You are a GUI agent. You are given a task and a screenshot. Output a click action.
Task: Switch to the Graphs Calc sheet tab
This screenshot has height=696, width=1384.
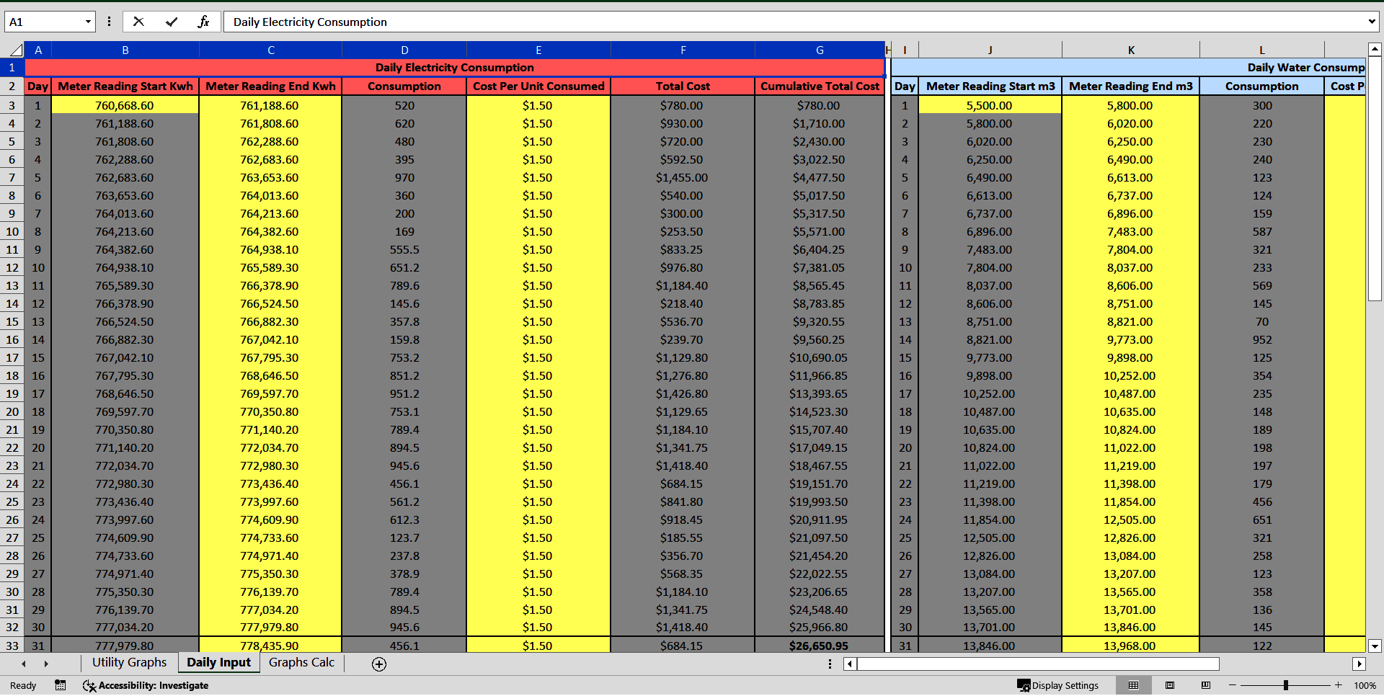301,662
